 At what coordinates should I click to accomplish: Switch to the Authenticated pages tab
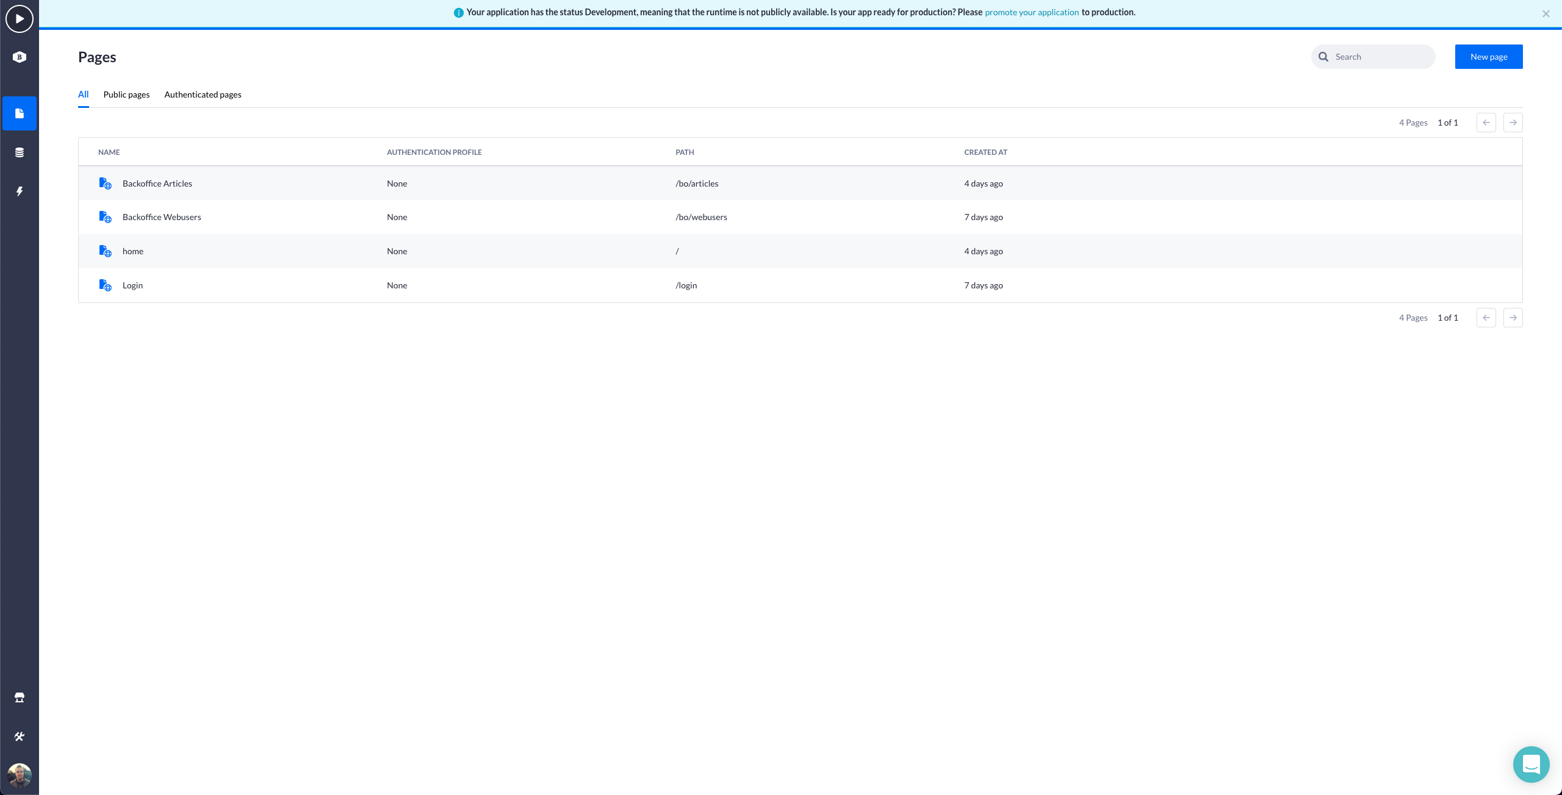tap(203, 94)
